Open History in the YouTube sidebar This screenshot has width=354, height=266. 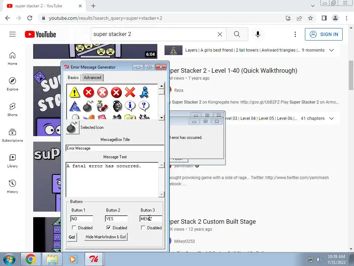(12, 187)
